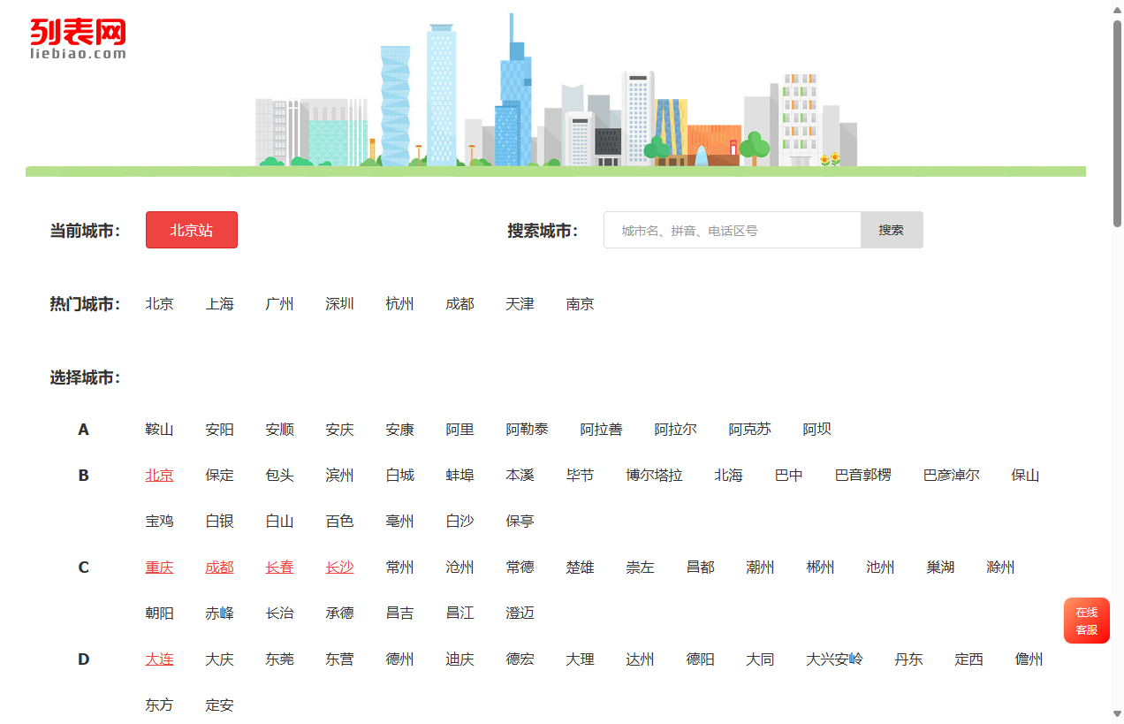Image resolution: width=1124 pixels, height=724 pixels.
Task: Open the 北京 link under letter B
Action: click(159, 475)
